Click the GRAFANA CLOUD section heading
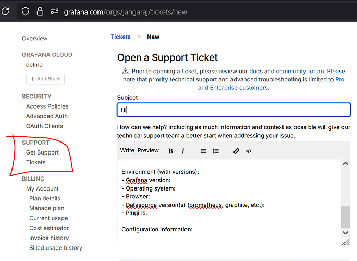The width and height of the screenshot is (357, 261). pos(47,55)
